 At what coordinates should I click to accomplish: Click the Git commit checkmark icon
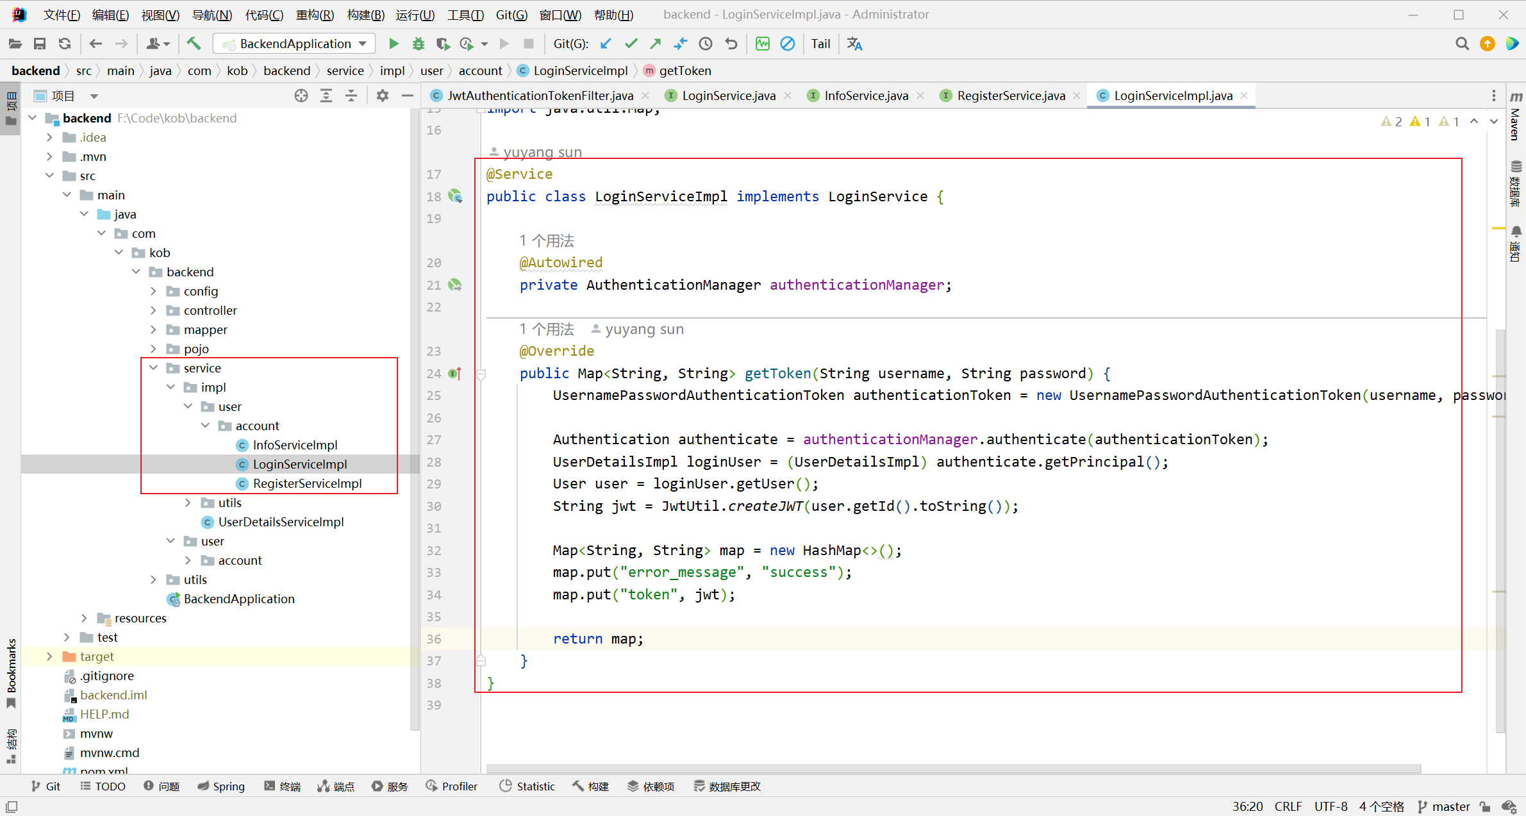point(631,44)
